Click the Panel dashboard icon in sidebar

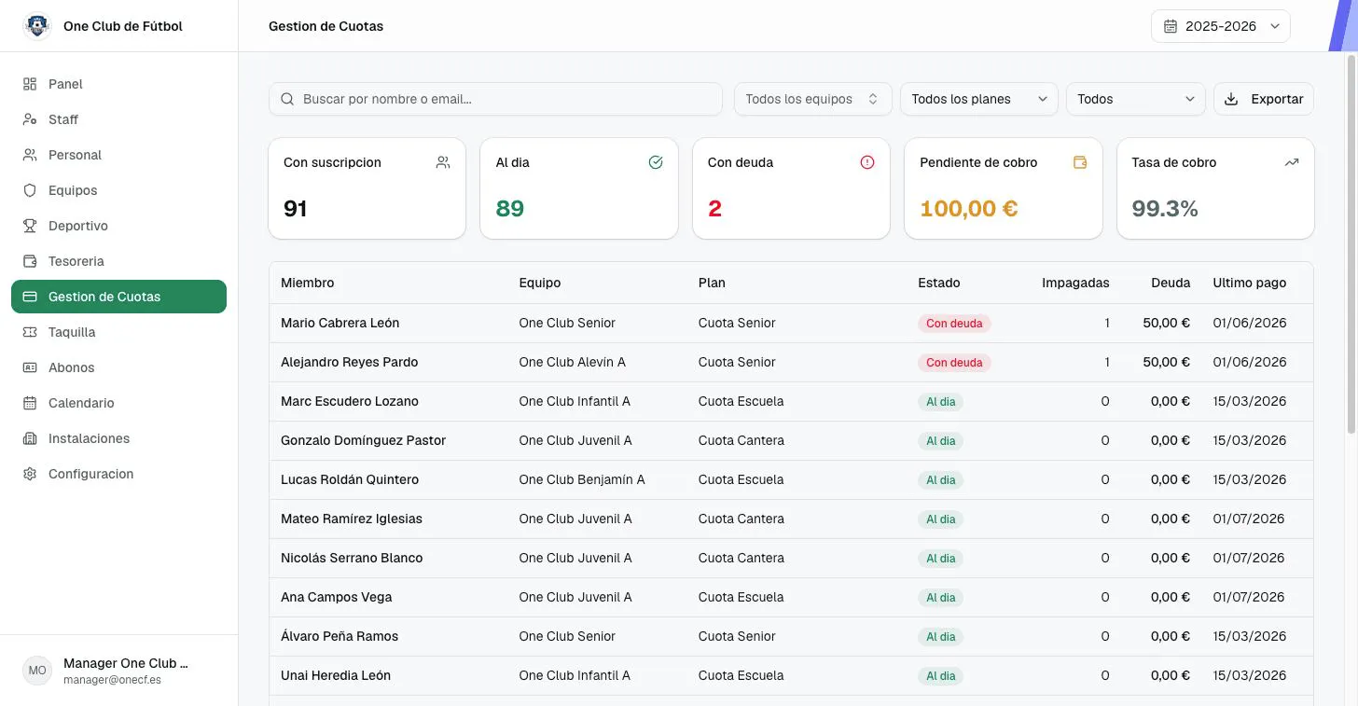point(30,84)
